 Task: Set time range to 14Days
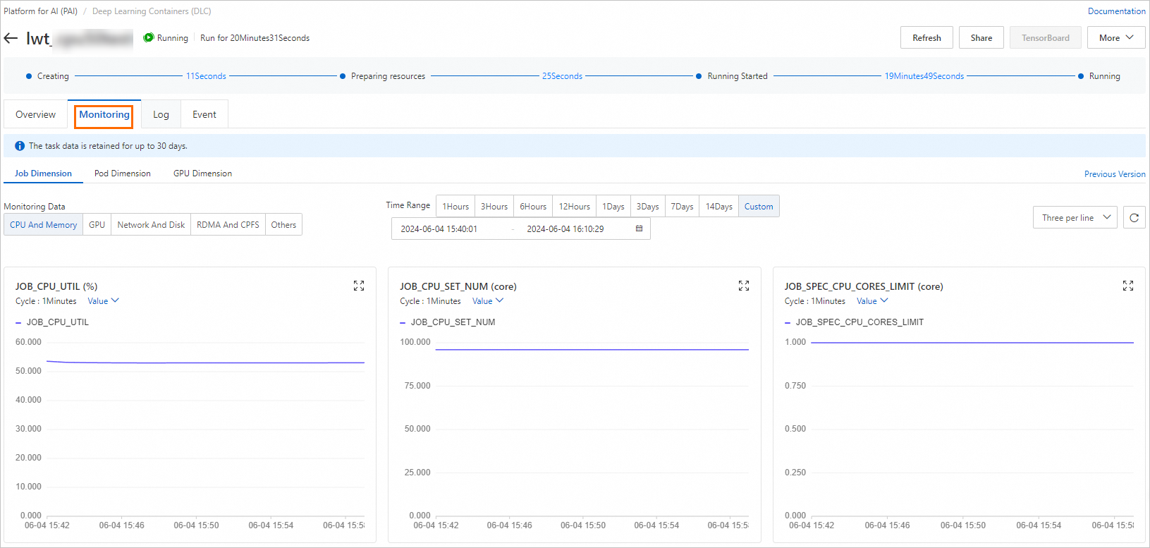click(719, 207)
